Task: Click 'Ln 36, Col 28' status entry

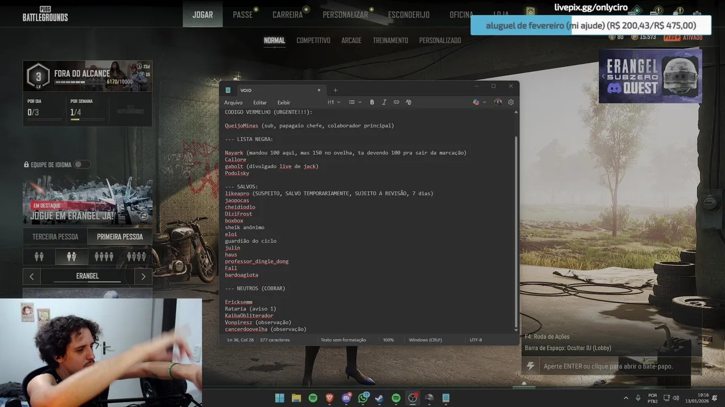Action: [x=240, y=340]
